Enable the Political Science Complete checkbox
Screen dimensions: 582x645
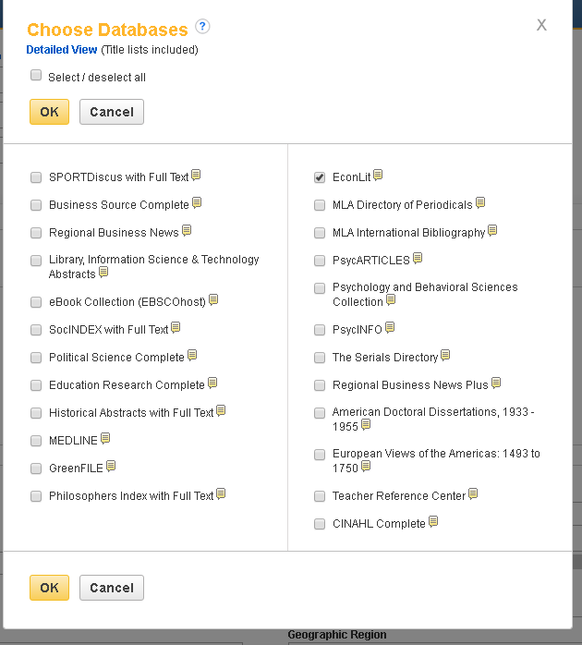pos(36,358)
